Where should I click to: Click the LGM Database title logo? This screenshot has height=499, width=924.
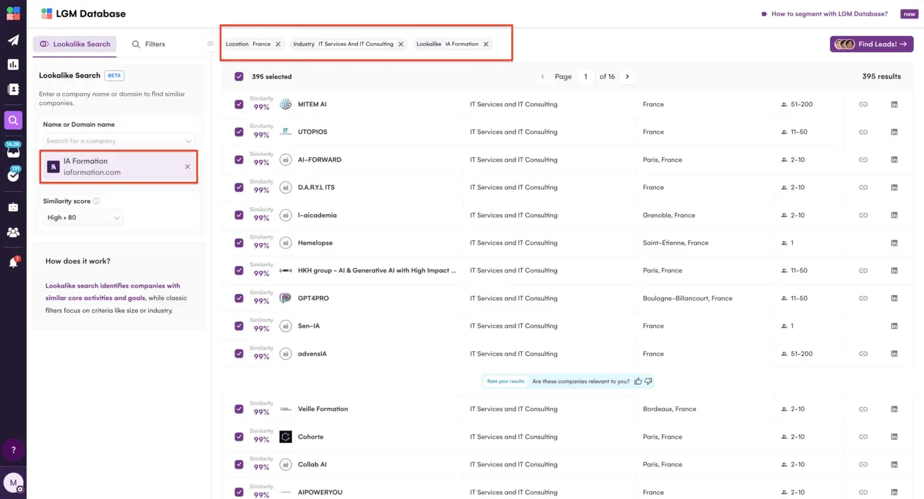pyautogui.click(x=83, y=13)
